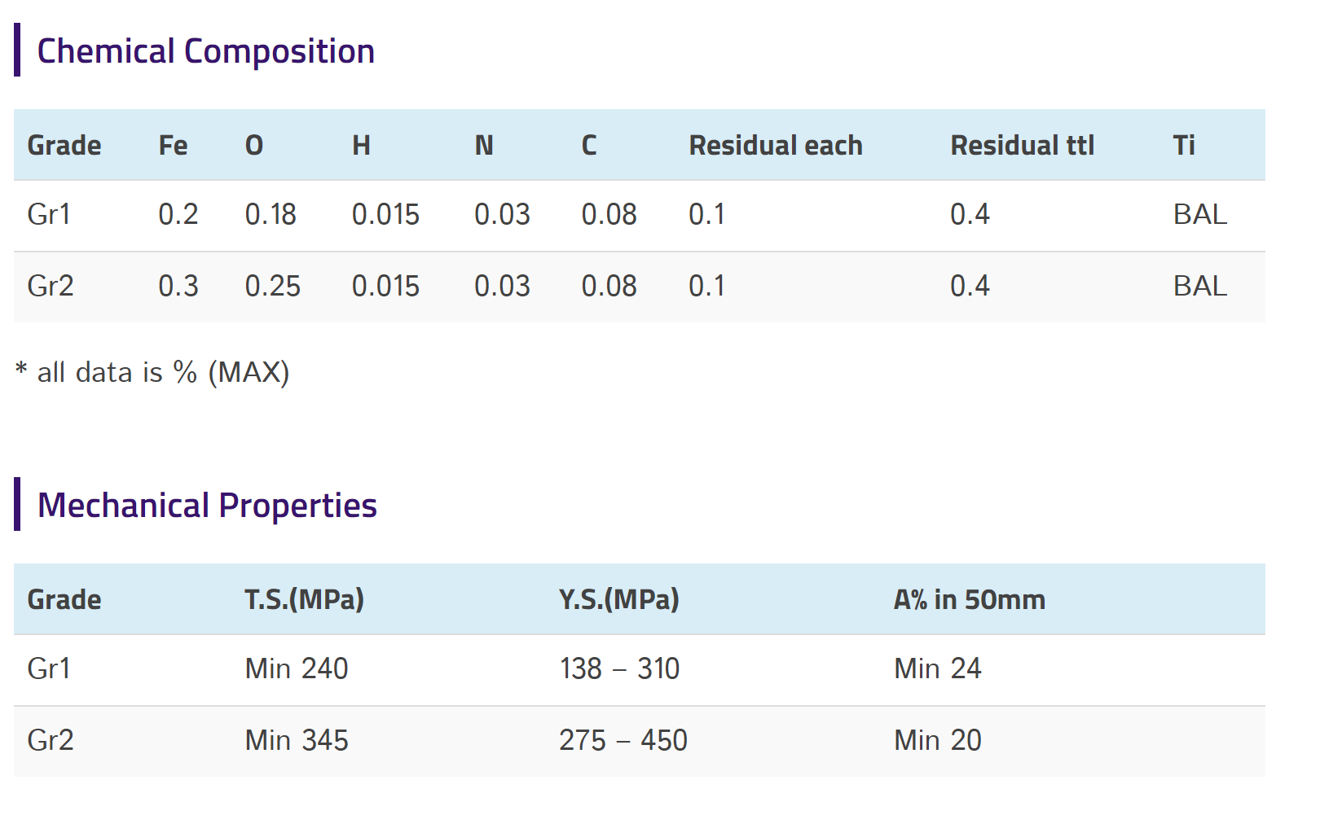Click the BAL value in the Gr1 row
The height and width of the screenshot is (837, 1342).
[x=1200, y=215]
